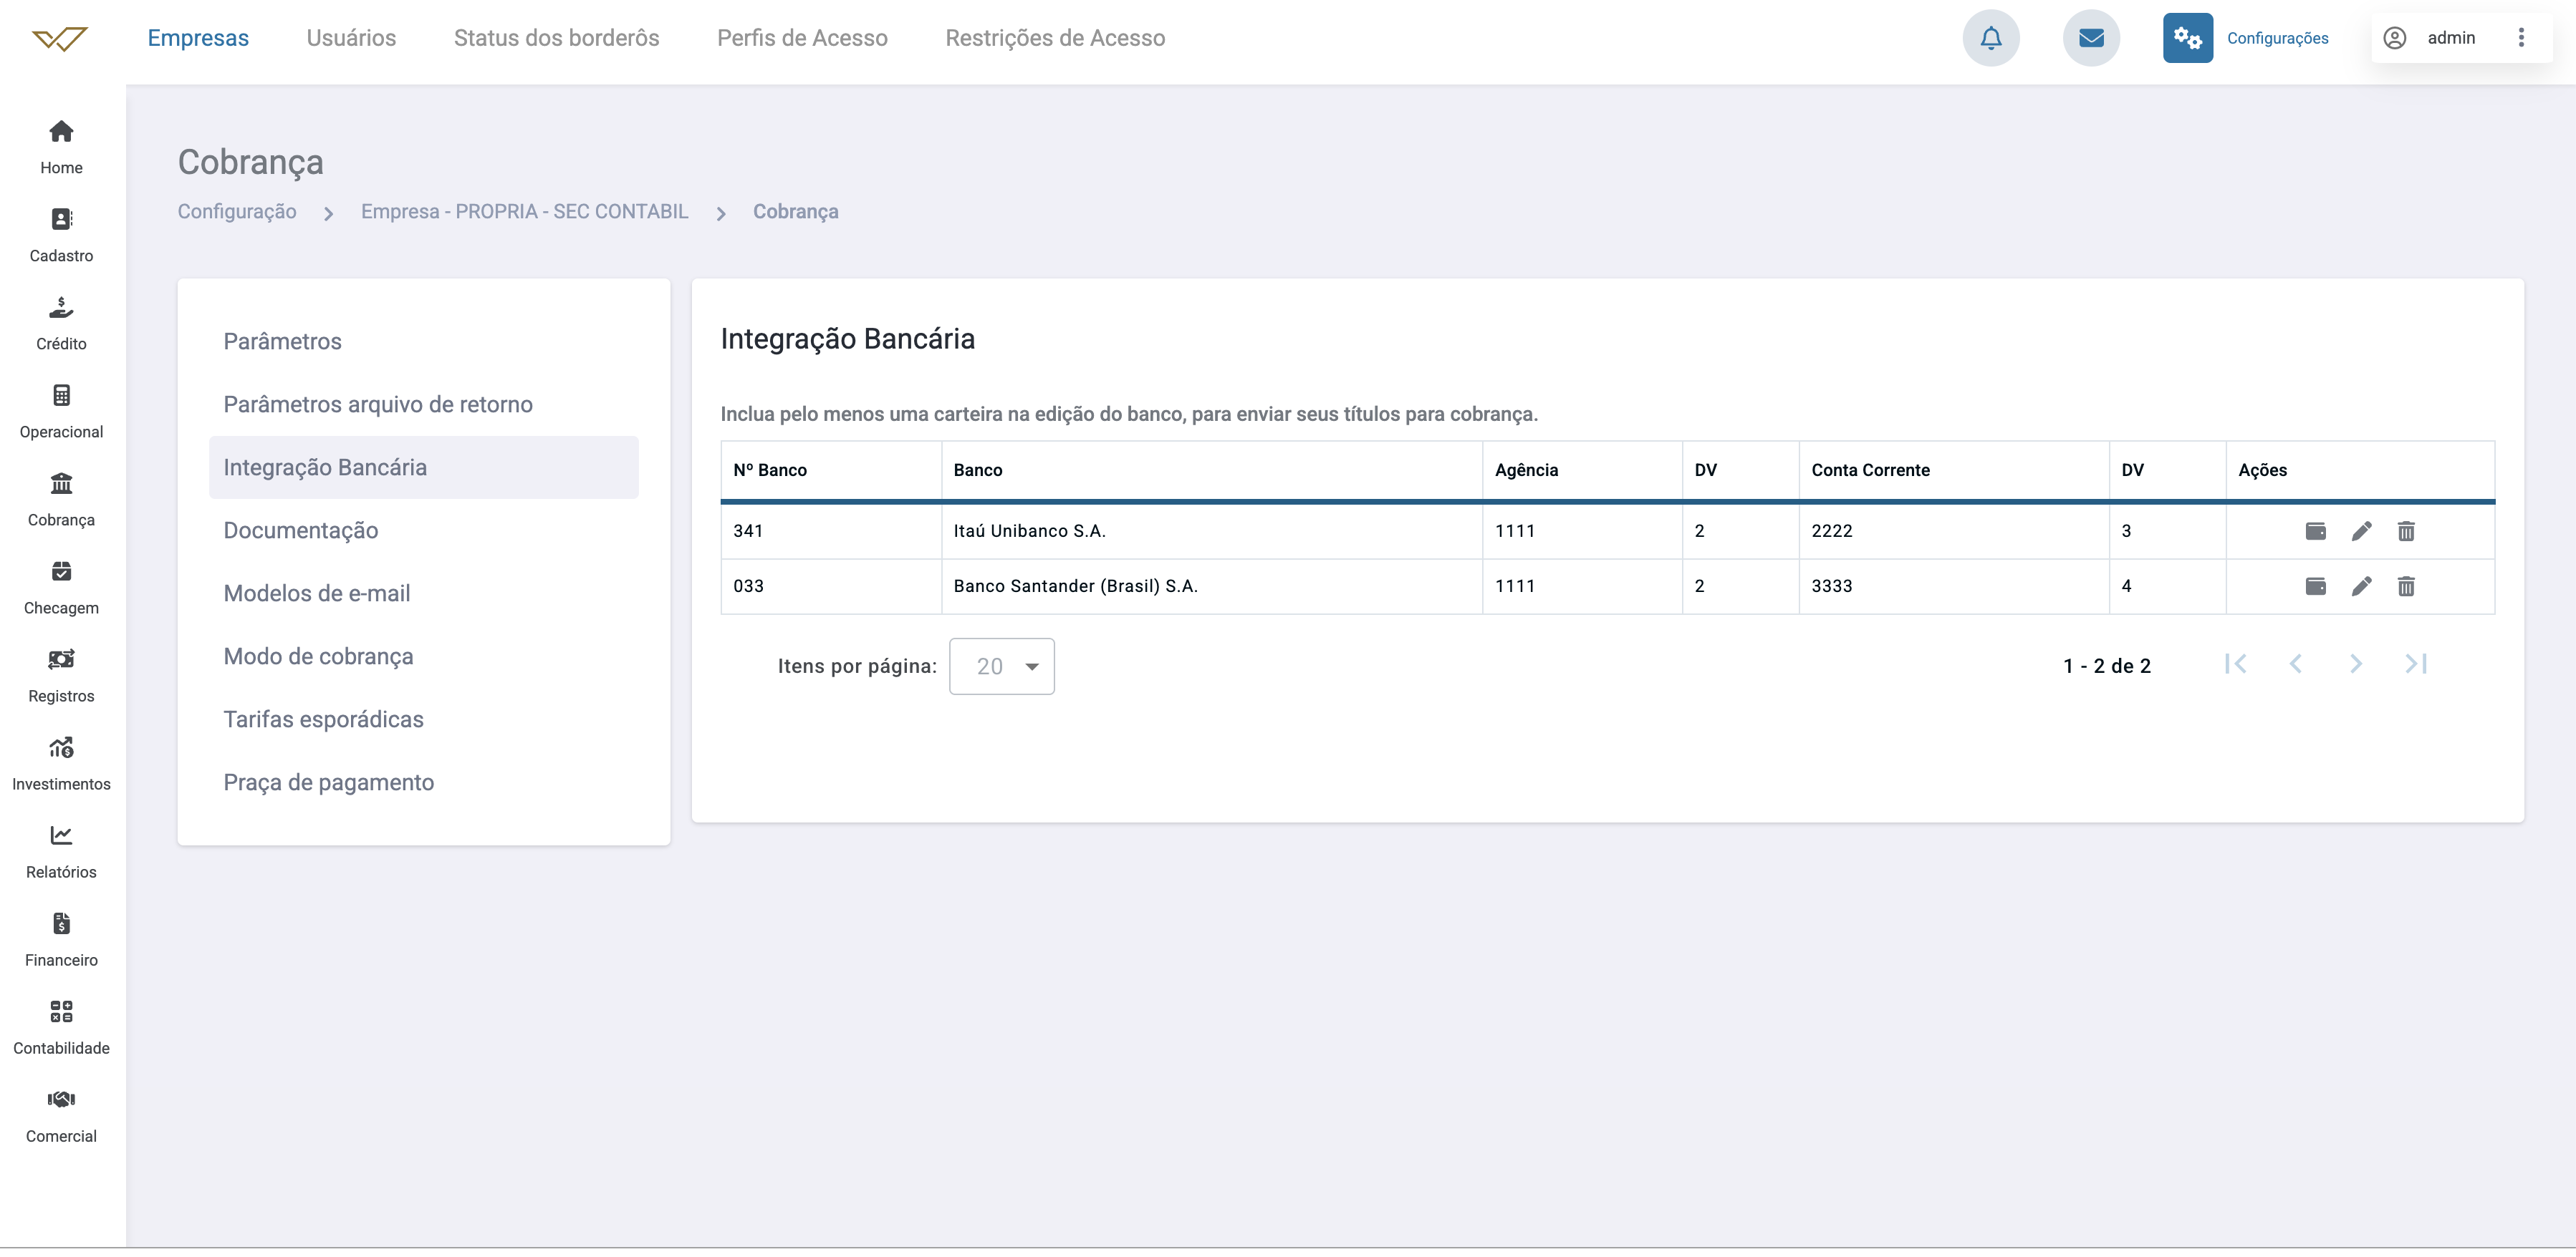2576x1257 pixels.
Task: Click the 1 - 2 de 2 label
Action: click(2106, 666)
